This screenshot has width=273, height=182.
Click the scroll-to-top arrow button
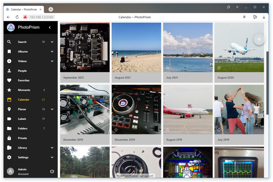[259, 40]
